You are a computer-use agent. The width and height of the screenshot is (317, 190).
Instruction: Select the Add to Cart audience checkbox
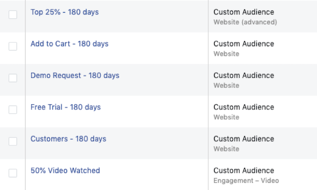[x=13, y=47]
